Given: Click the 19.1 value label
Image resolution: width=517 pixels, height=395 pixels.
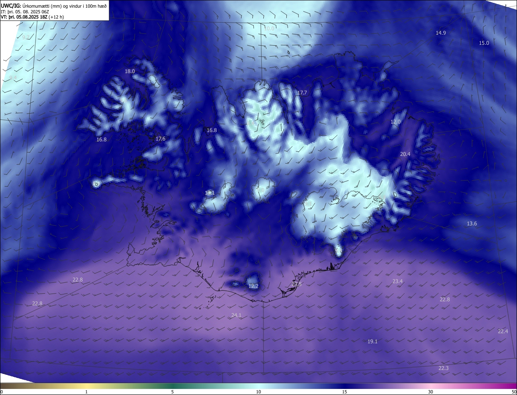Looking at the screenshot, I should pyautogui.click(x=372, y=341).
